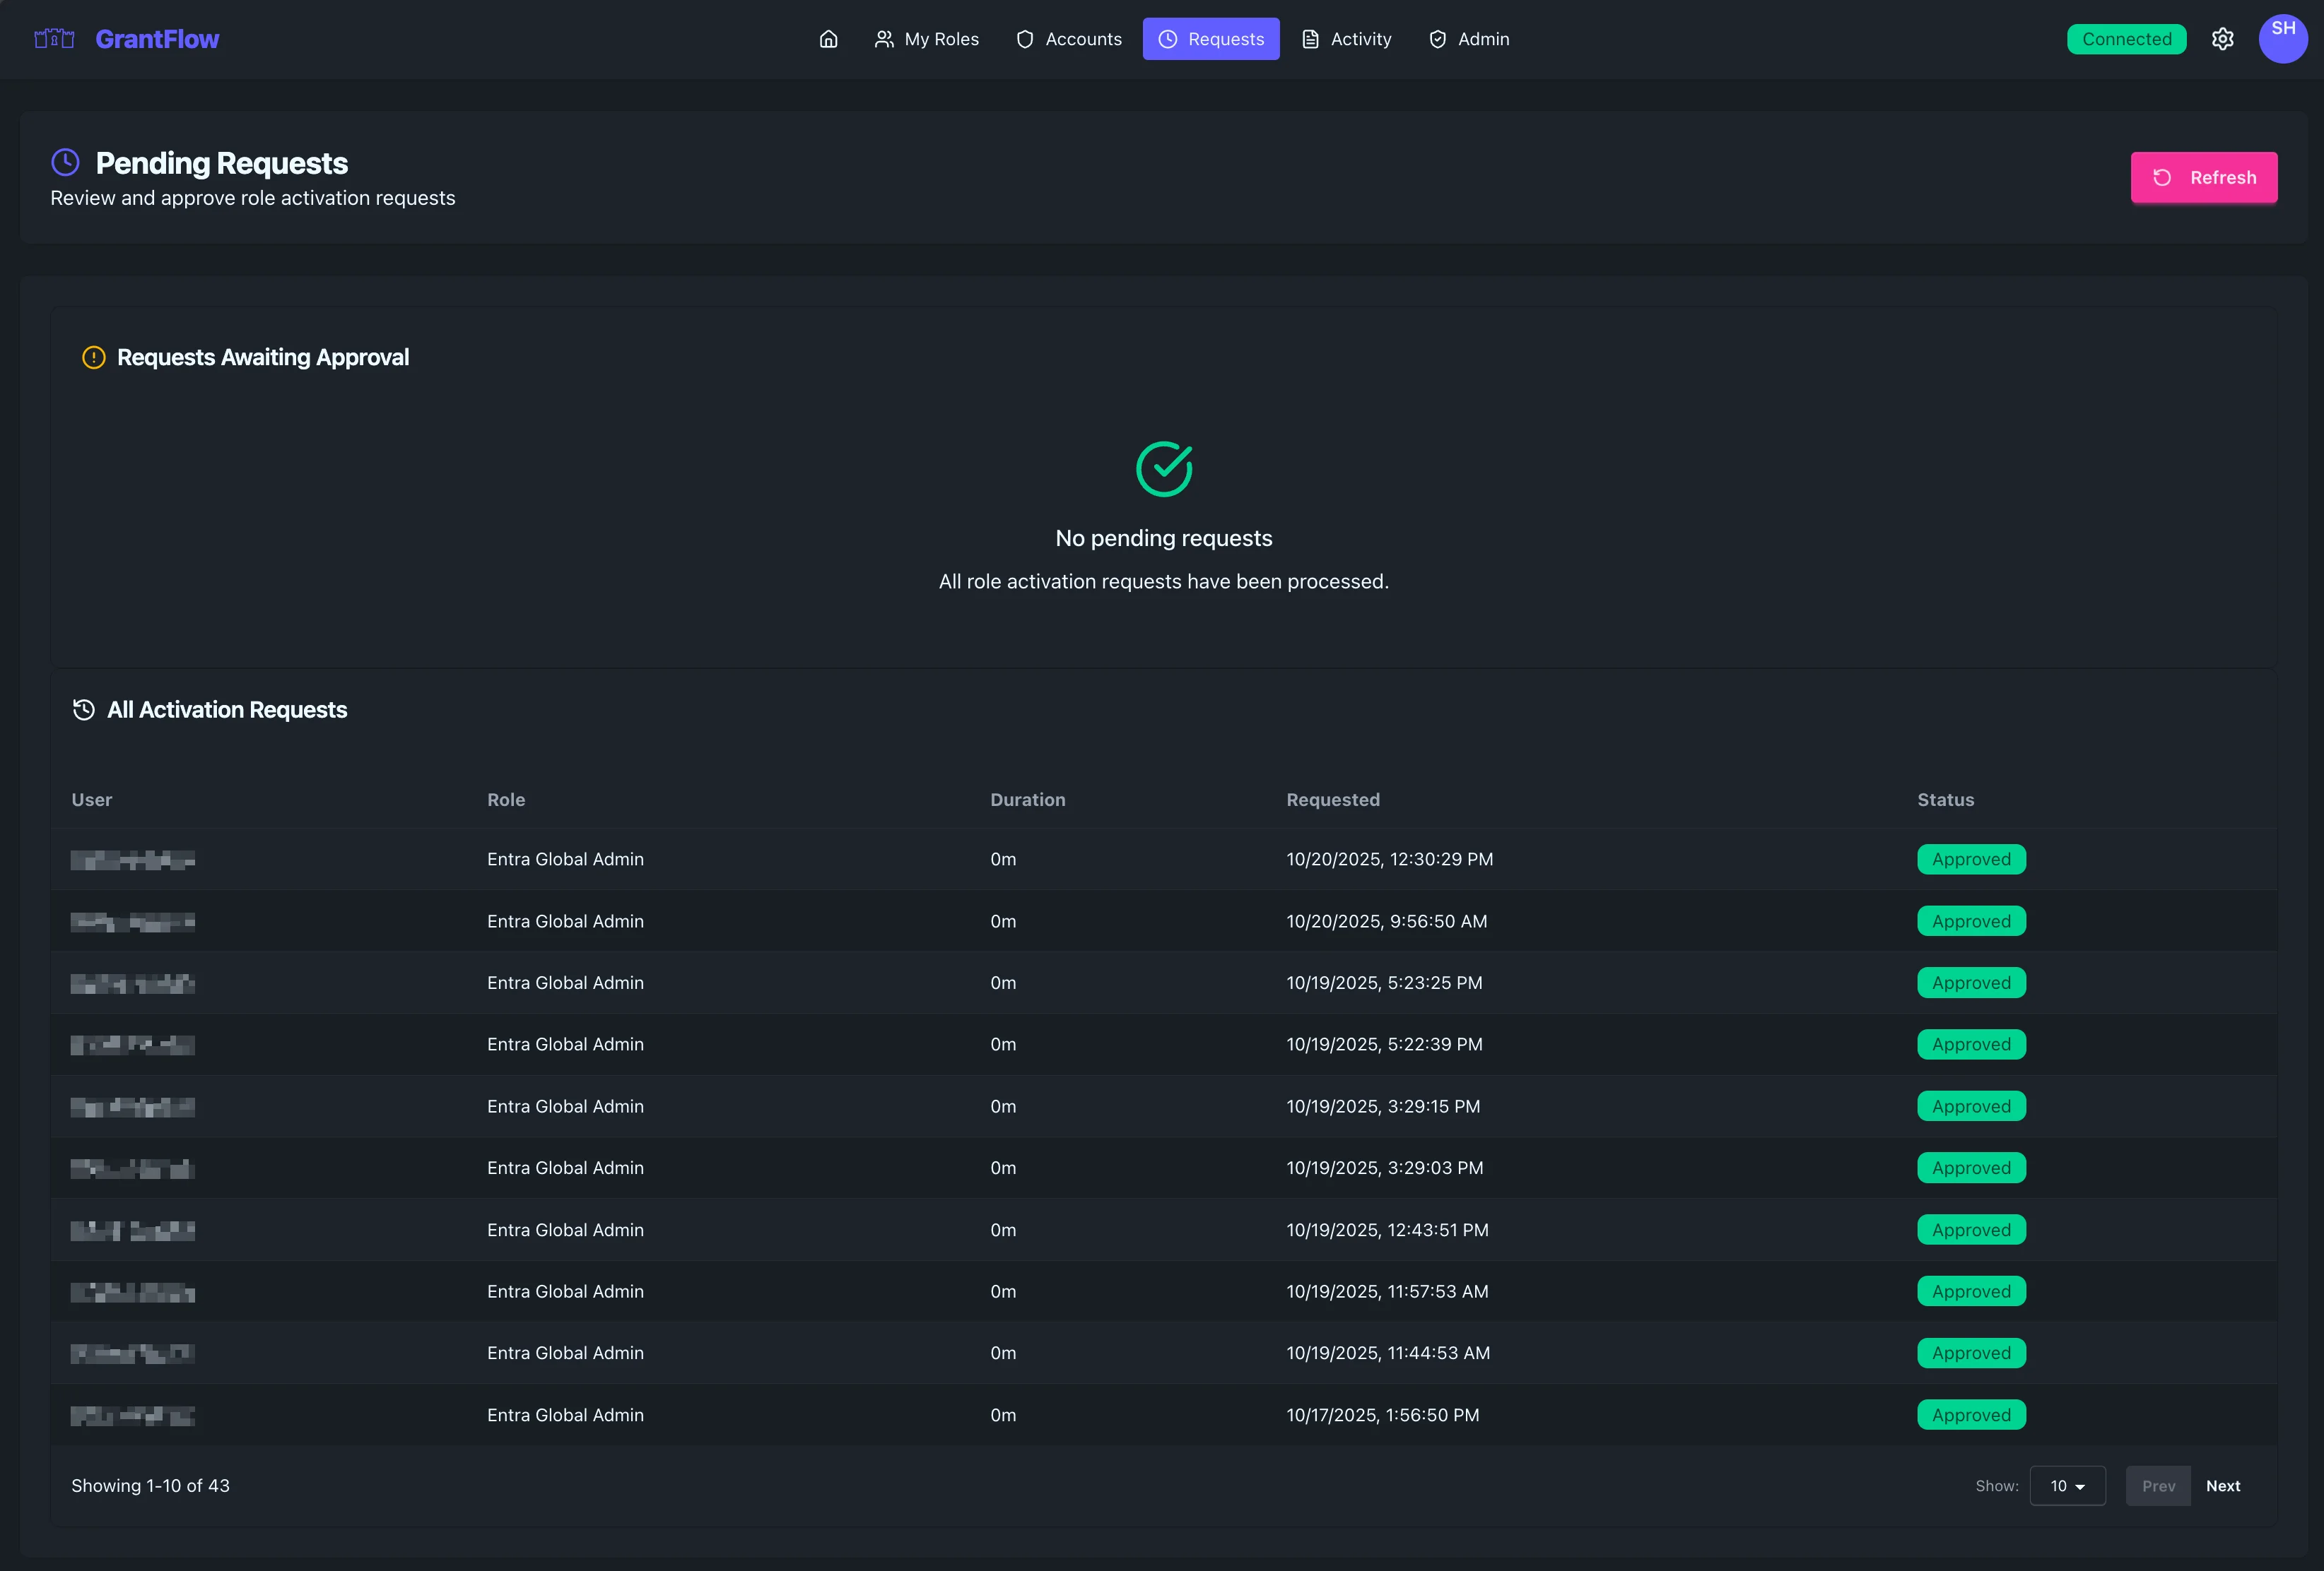This screenshot has height=1571, width=2324.
Task: Click Approved badge for 10/20/2025 12:30:29 PM
Action: pyautogui.click(x=1970, y=860)
